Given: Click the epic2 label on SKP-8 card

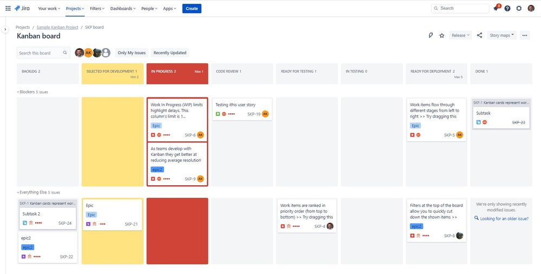Looking at the screenshot, I should click(416, 226).
